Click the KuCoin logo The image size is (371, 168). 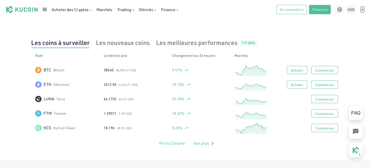click(x=22, y=10)
